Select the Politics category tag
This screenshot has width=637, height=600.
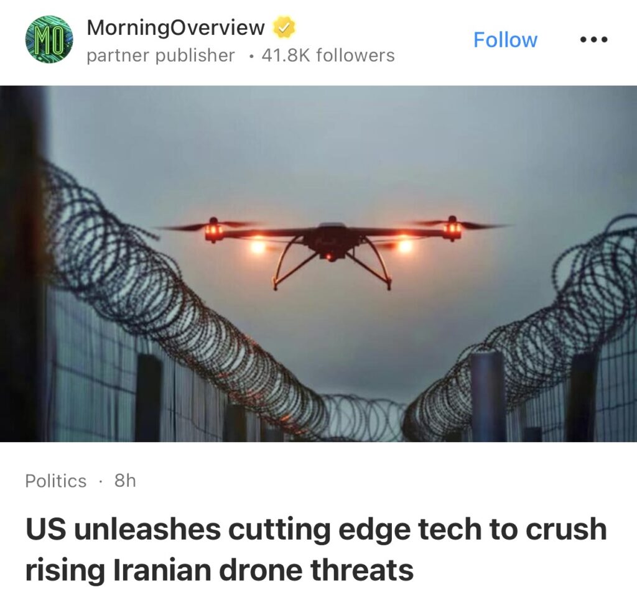55,481
